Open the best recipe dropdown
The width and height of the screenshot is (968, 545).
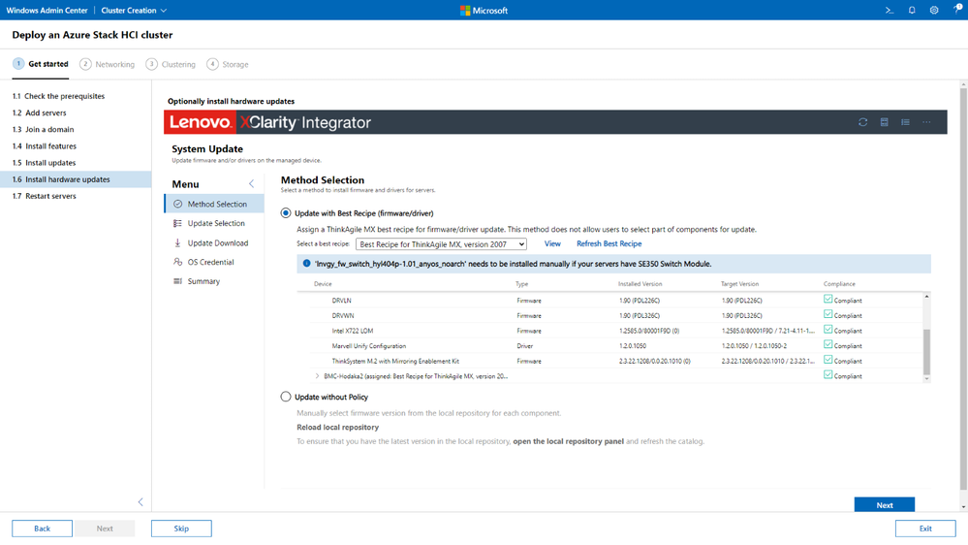click(x=441, y=244)
